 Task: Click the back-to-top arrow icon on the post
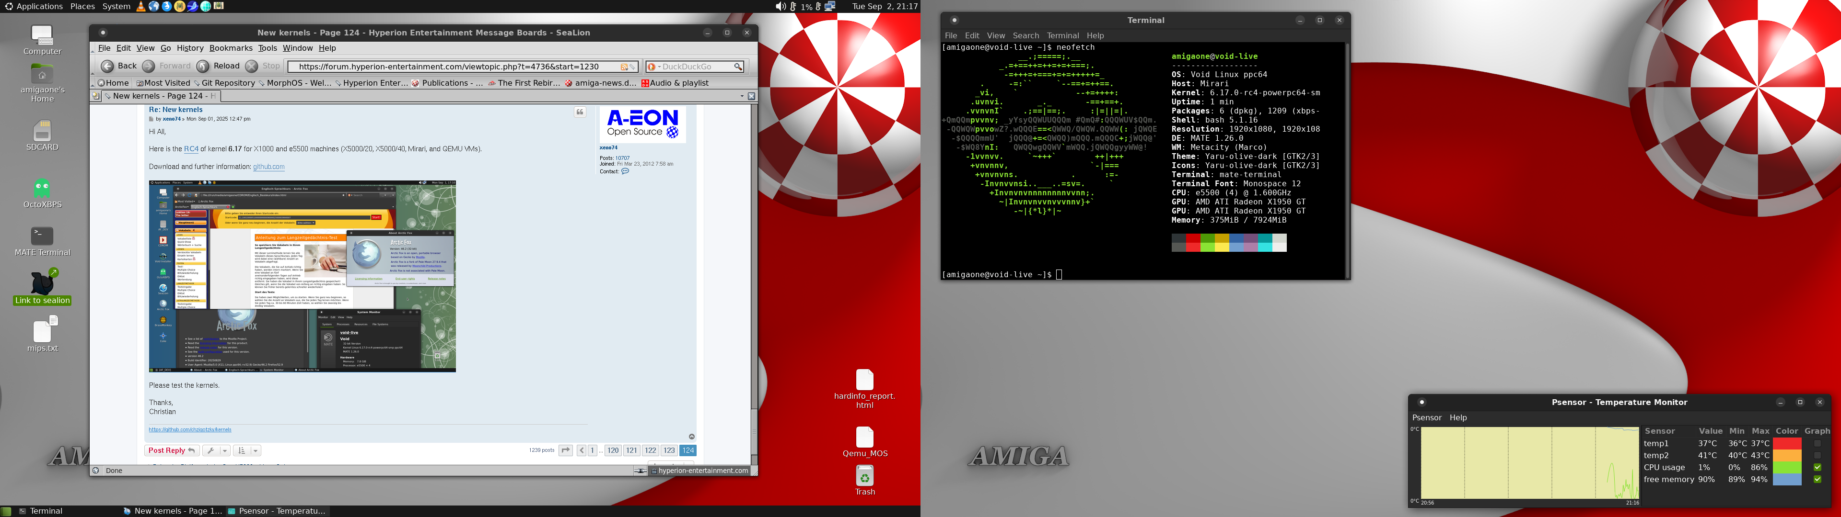click(x=691, y=436)
